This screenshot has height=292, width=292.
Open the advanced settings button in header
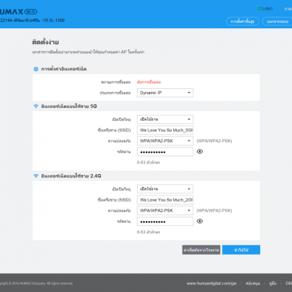click(x=243, y=21)
